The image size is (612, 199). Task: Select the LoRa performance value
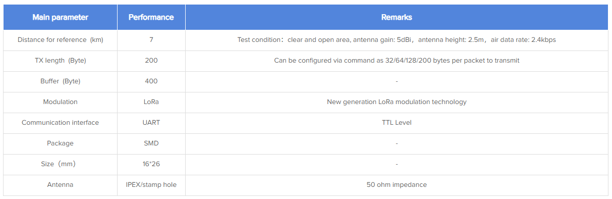coord(151,102)
